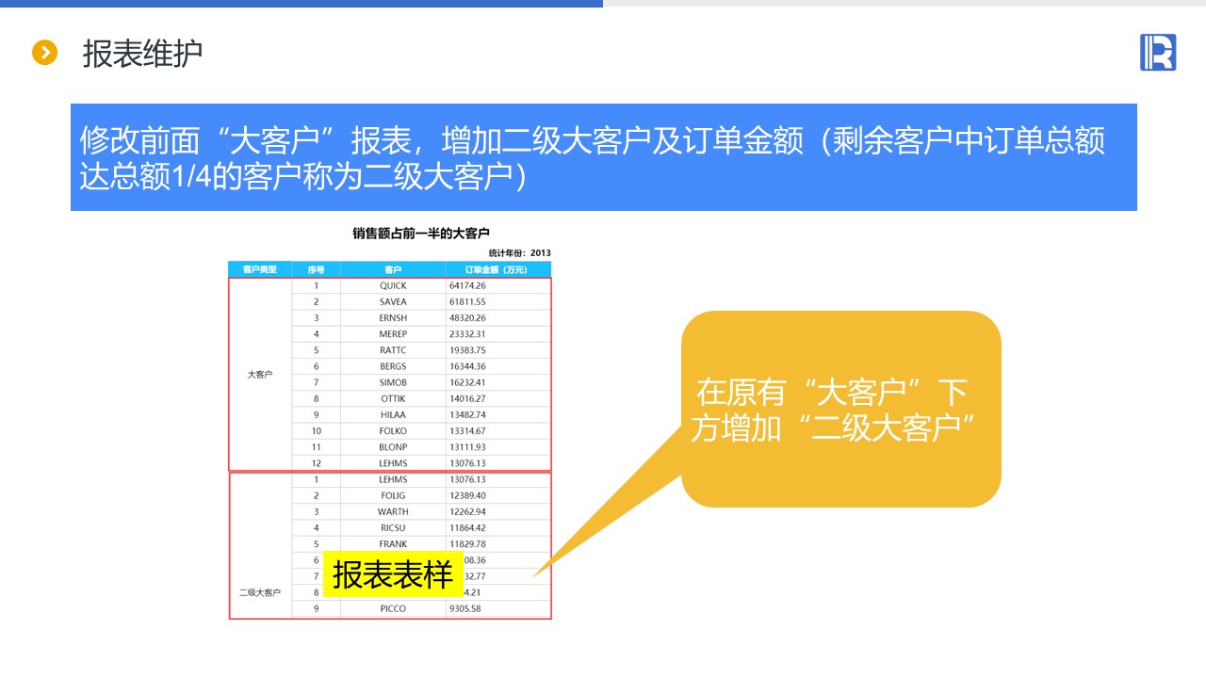The width and height of the screenshot is (1206, 678).
Task: Select the FOLKO customer cell
Action: pos(393,431)
